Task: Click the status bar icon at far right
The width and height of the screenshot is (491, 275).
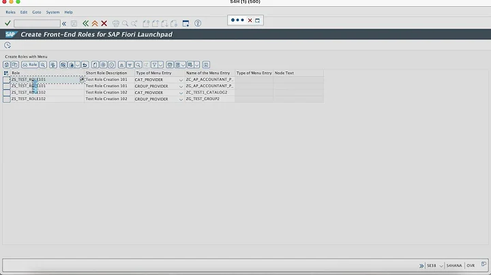Action: (x=483, y=264)
